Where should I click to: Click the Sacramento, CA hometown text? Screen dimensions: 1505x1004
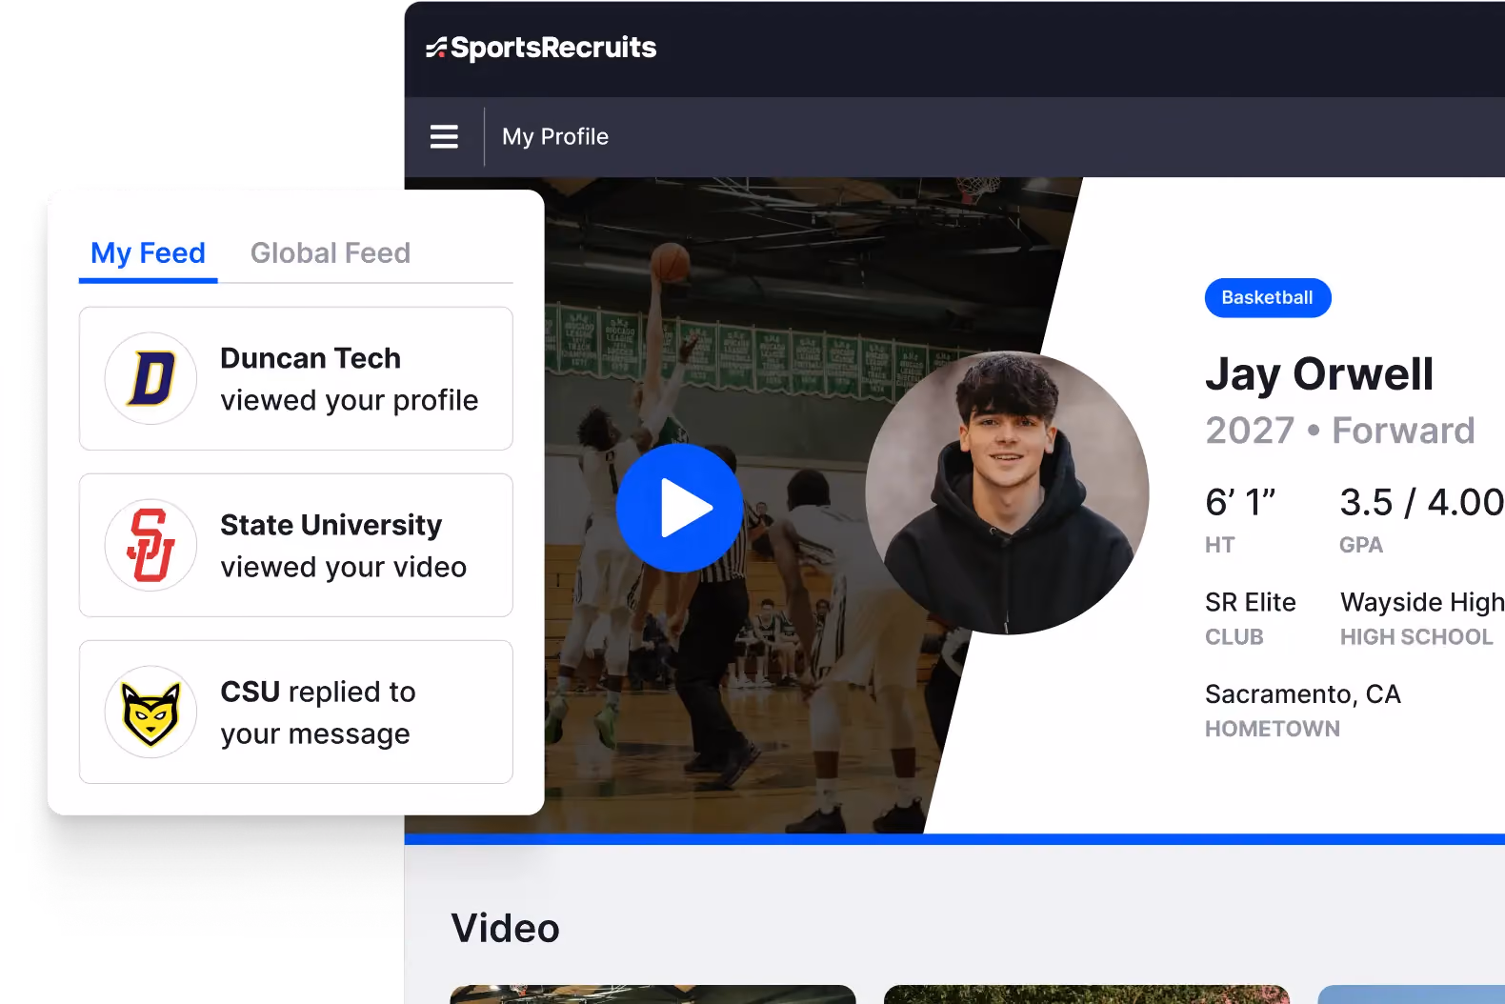point(1303,694)
